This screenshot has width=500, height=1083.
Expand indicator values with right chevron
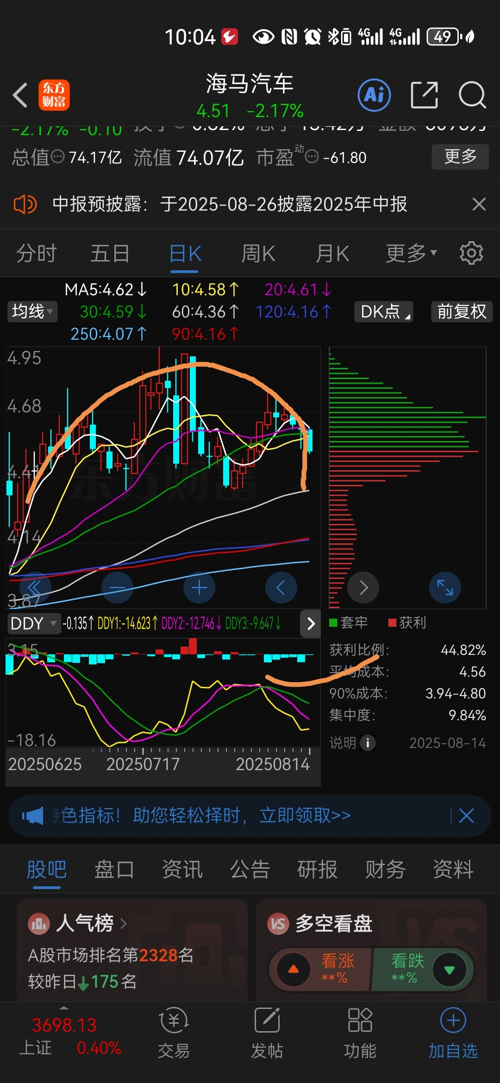click(x=311, y=623)
